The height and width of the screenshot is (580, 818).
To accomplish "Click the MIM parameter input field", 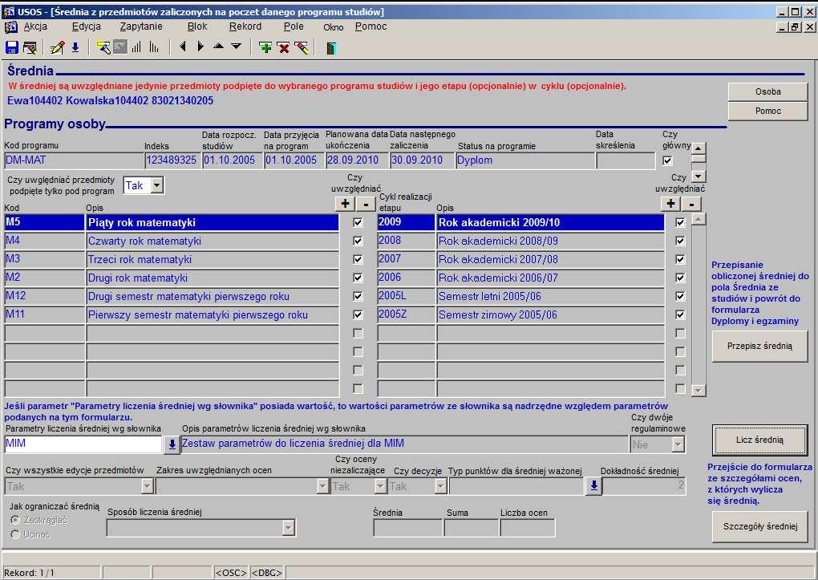I will 83,444.
